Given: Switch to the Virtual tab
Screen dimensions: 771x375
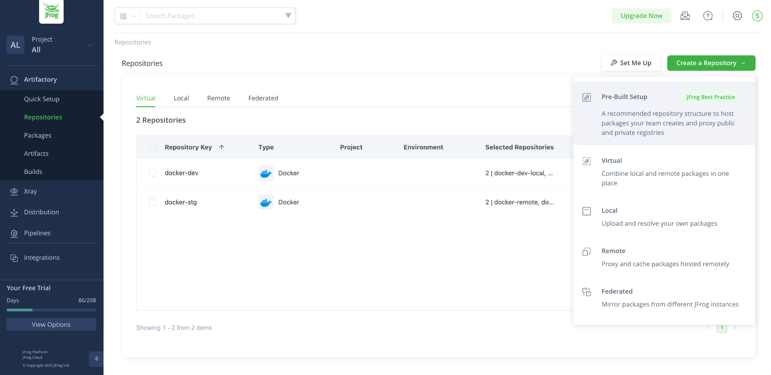Looking at the screenshot, I should click(x=146, y=98).
